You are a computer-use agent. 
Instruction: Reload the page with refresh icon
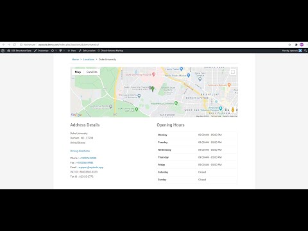[15, 45]
